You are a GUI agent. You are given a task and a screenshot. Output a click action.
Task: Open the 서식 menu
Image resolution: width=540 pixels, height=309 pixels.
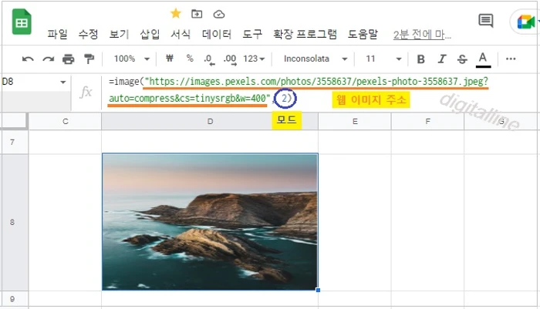pyautogui.click(x=181, y=34)
